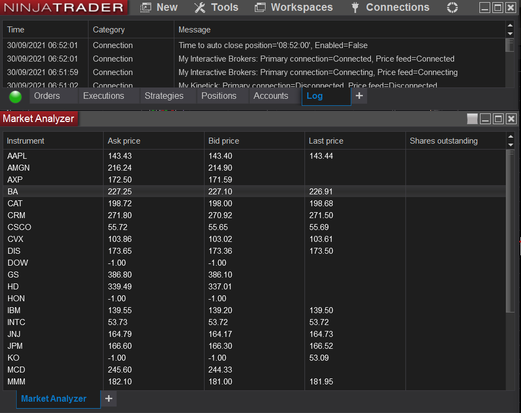
Task: Select the AXP instrument row
Action: [254, 180]
